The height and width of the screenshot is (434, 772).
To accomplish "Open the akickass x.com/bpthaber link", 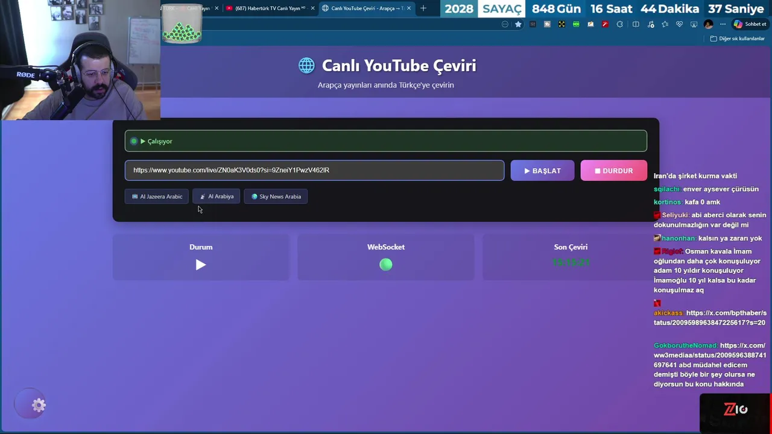I will pyautogui.click(x=709, y=318).
